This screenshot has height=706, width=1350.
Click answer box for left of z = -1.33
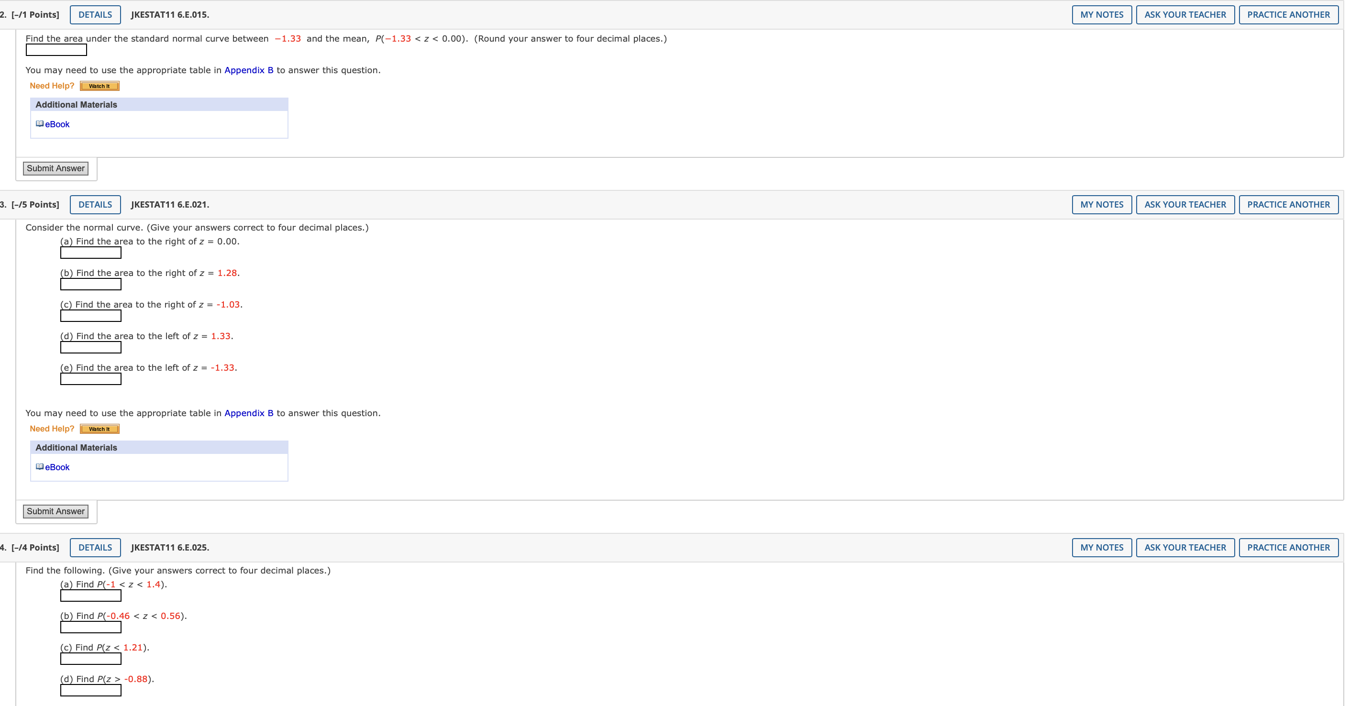(91, 379)
